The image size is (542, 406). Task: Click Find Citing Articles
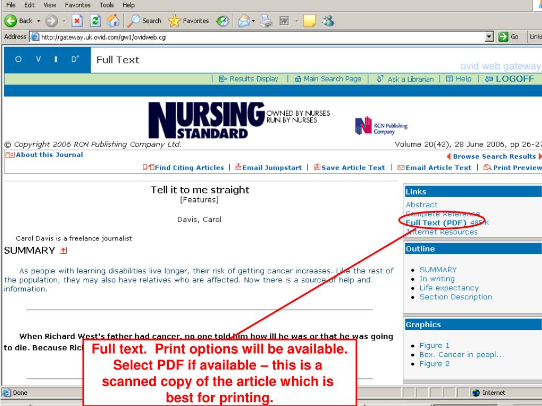pos(184,168)
